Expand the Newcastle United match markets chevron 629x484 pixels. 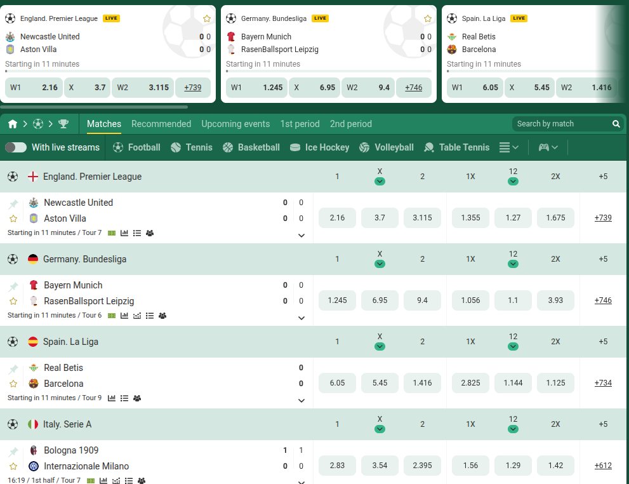click(x=301, y=236)
